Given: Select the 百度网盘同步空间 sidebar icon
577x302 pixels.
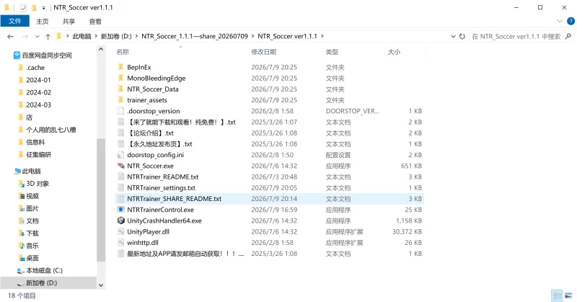Looking at the screenshot, I should [x=17, y=55].
